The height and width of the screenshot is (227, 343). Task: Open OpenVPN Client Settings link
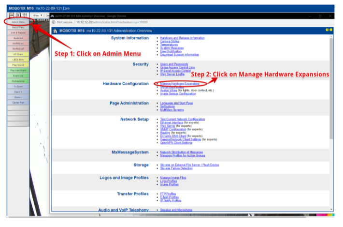pos(176,143)
